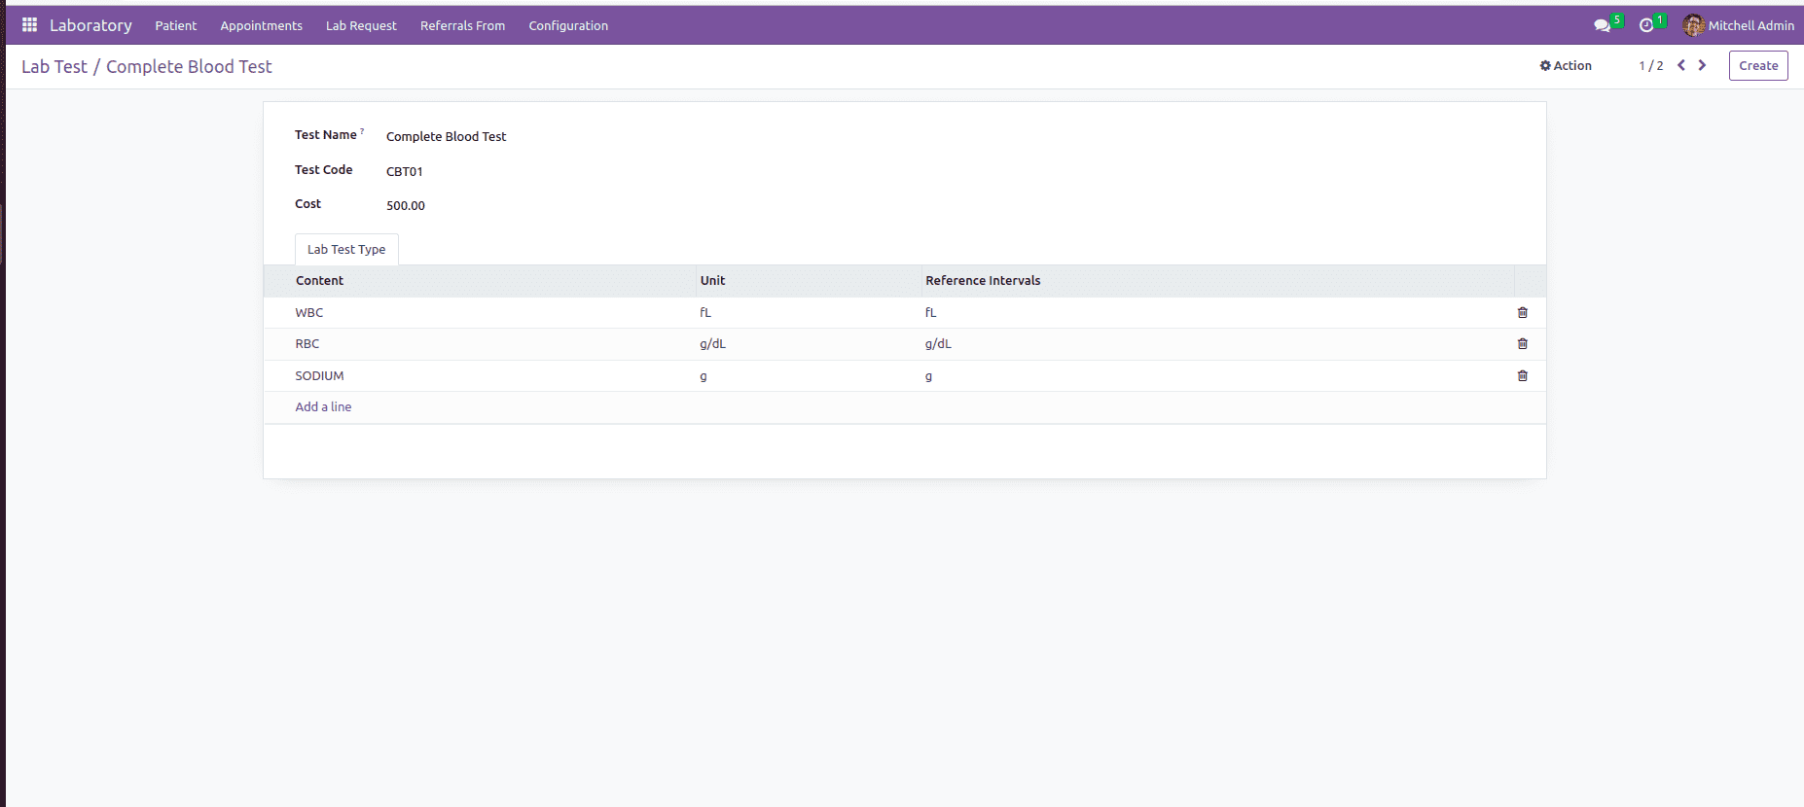Sort by the Content column header
Viewport: 1804px width, 807px height.
tap(320, 281)
